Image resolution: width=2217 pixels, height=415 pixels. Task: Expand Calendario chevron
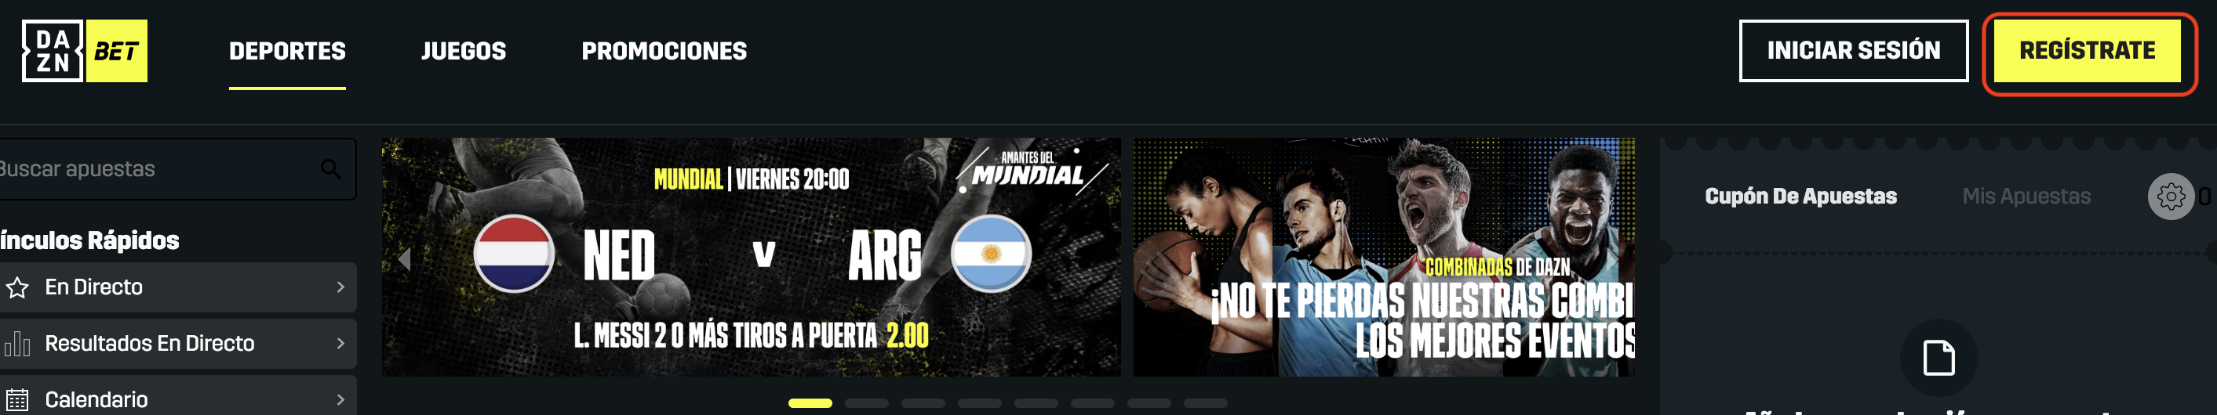coord(340,399)
